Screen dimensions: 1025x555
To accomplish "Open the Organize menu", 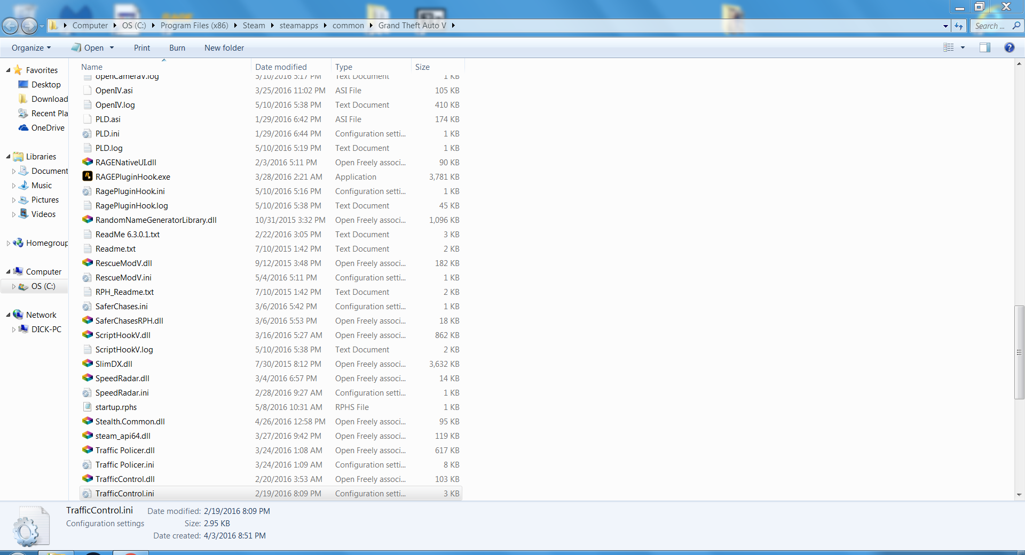I will [31, 47].
